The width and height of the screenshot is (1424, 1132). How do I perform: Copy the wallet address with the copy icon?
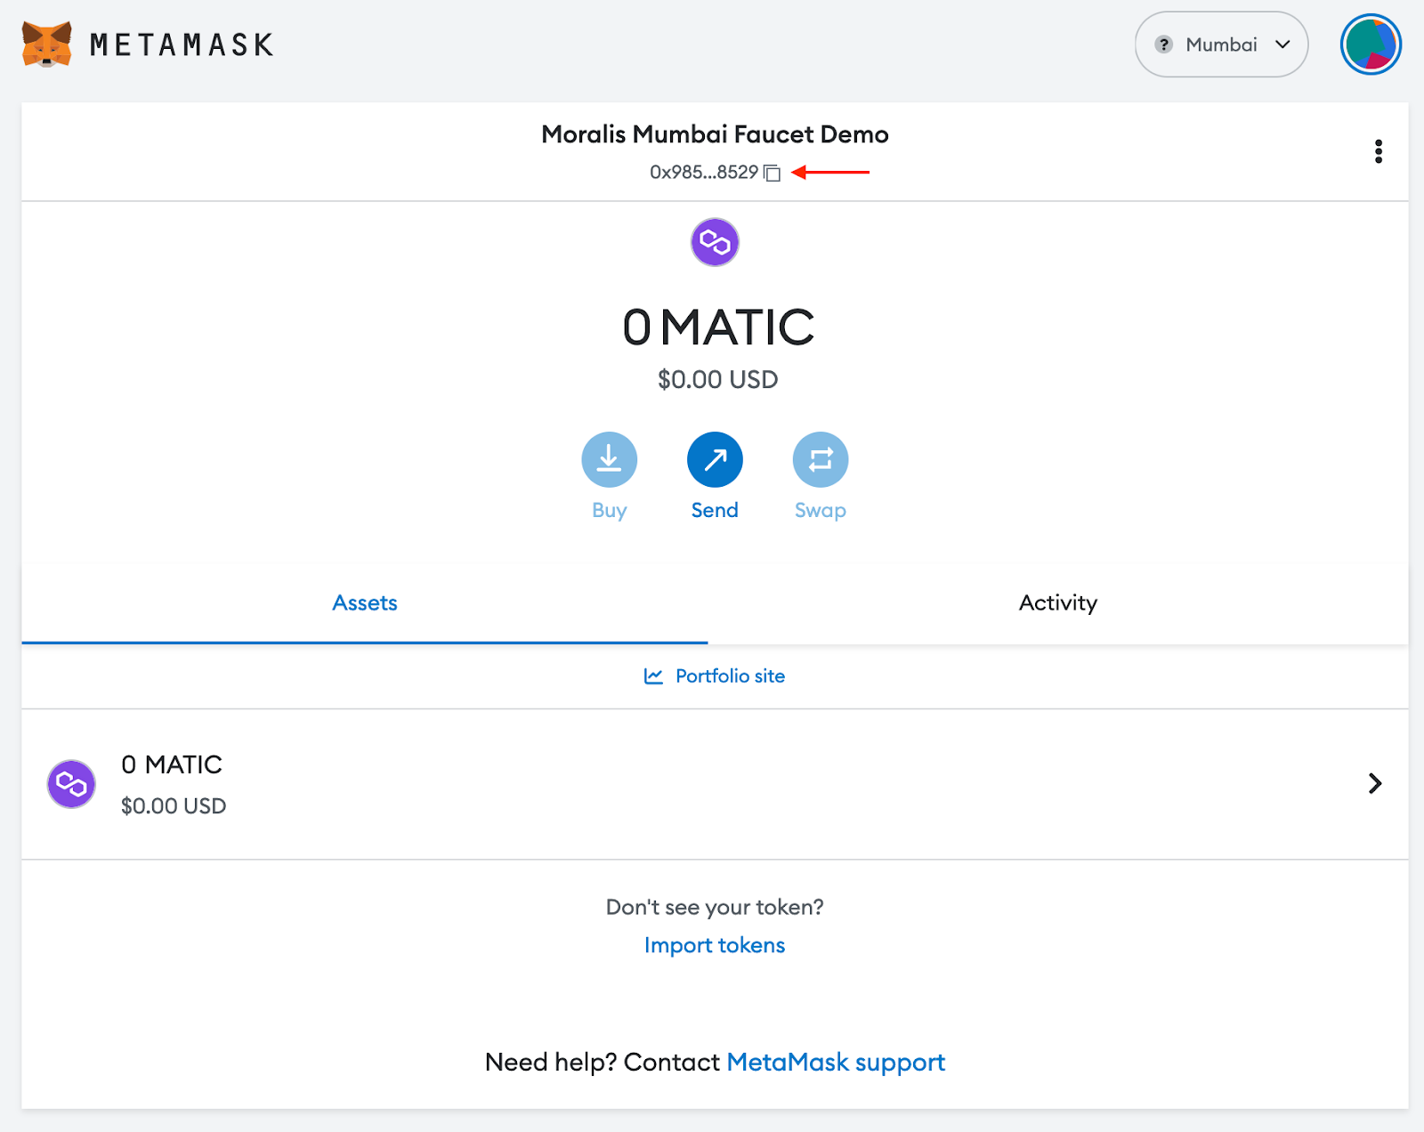click(773, 173)
